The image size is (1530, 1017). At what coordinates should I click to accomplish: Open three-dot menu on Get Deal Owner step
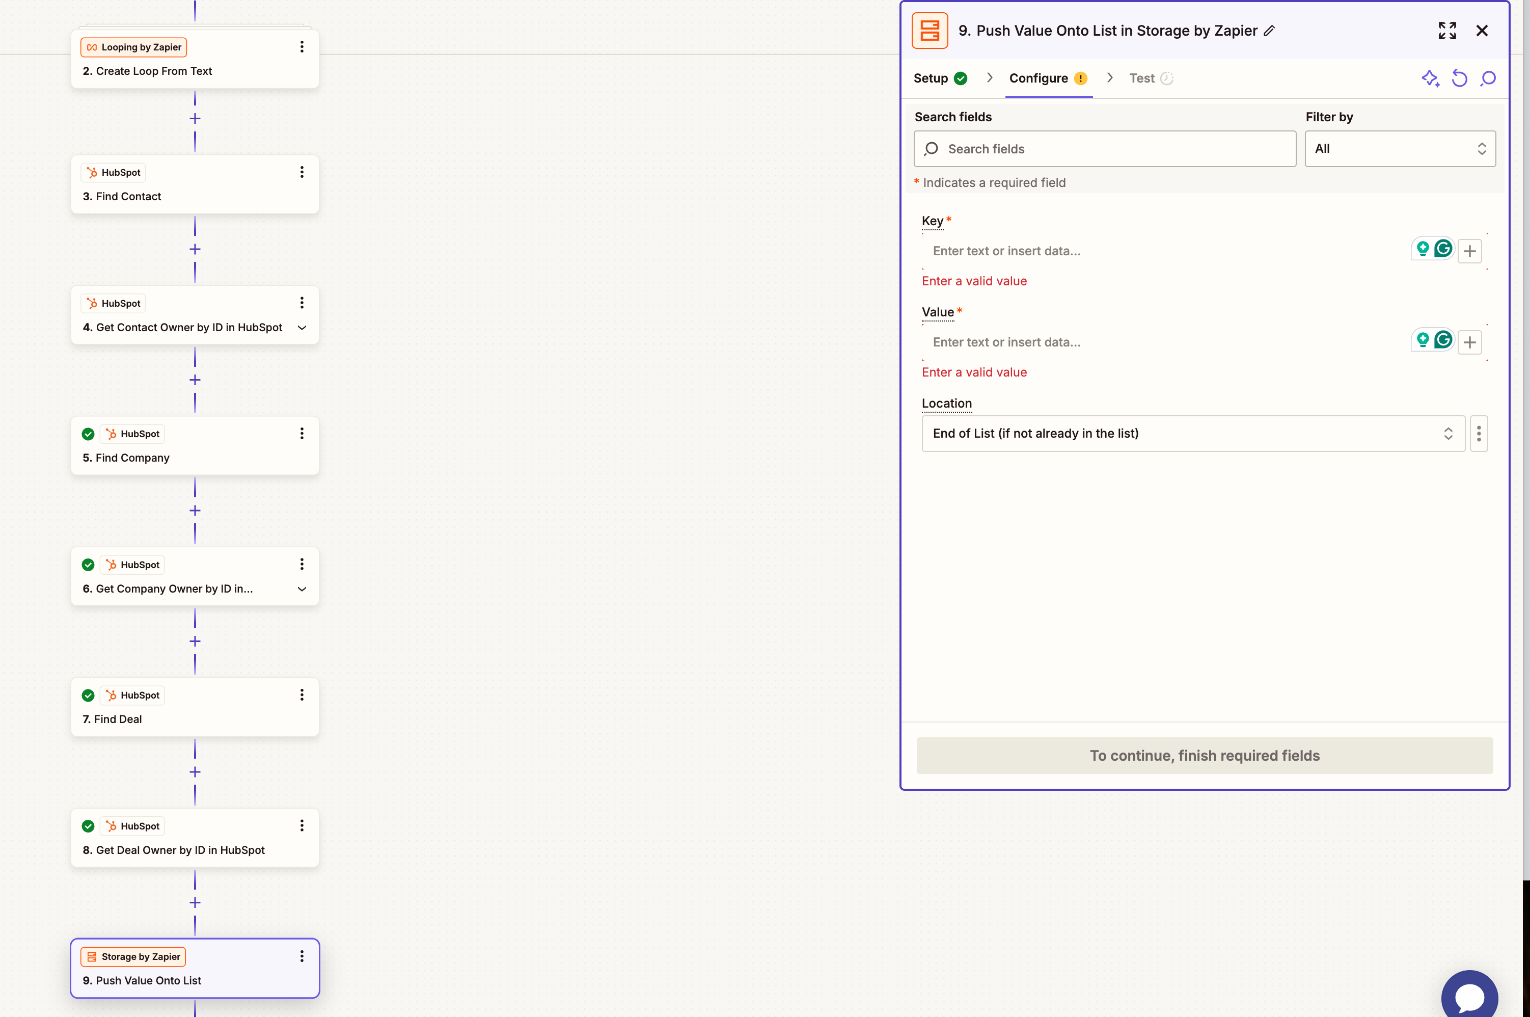302,825
